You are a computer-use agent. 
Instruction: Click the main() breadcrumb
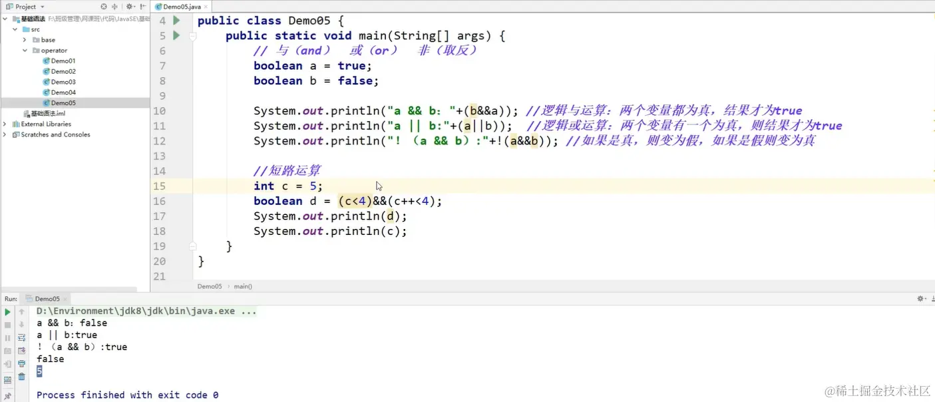tap(242, 286)
